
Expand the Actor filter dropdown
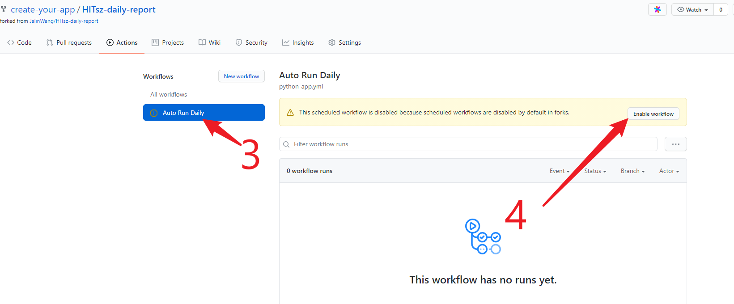tap(669, 171)
